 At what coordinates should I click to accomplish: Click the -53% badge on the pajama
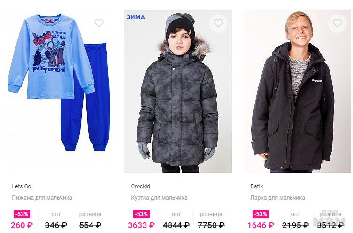pos(22,214)
